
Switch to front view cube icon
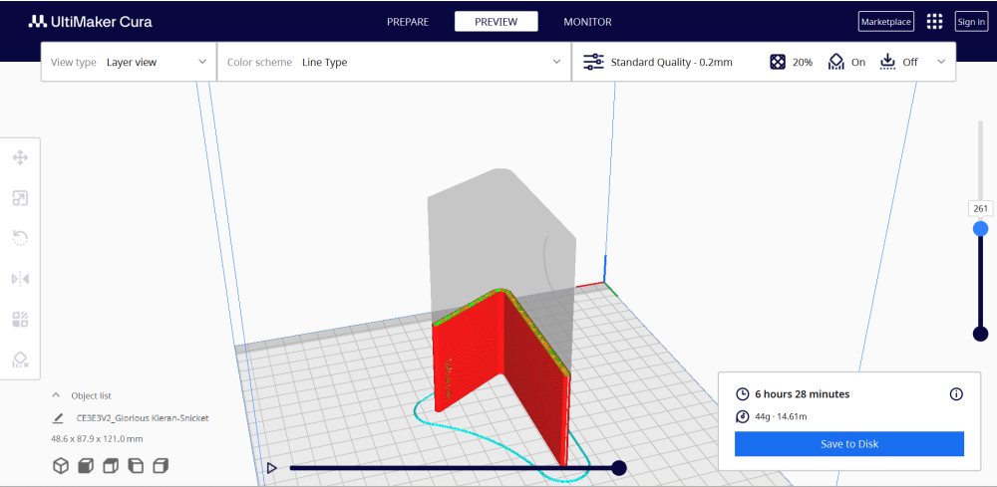coord(86,466)
